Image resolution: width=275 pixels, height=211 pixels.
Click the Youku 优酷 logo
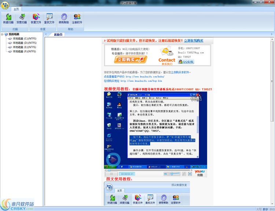click(x=200, y=173)
